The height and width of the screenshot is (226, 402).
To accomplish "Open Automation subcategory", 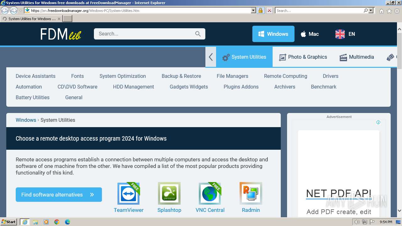I will 29,87.
